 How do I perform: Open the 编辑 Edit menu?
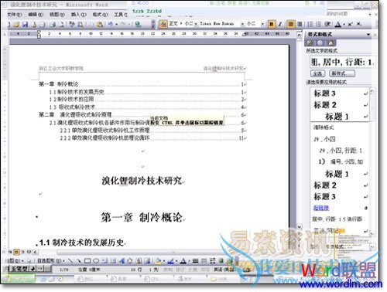(36, 15)
